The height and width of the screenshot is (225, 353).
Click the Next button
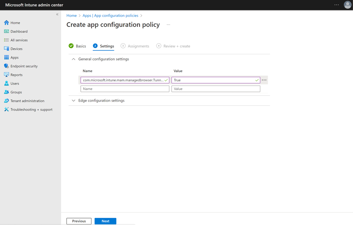point(105,221)
